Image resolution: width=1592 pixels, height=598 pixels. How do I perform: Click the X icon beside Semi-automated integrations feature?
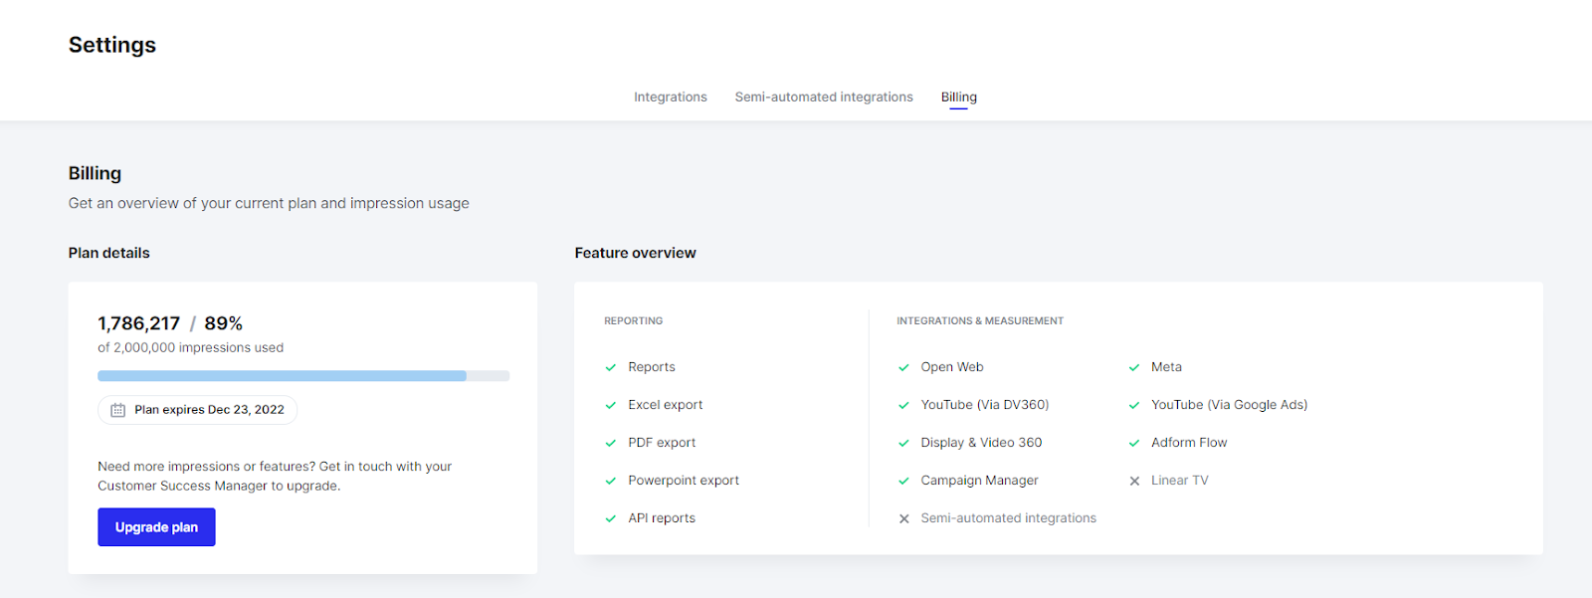(903, 518)
